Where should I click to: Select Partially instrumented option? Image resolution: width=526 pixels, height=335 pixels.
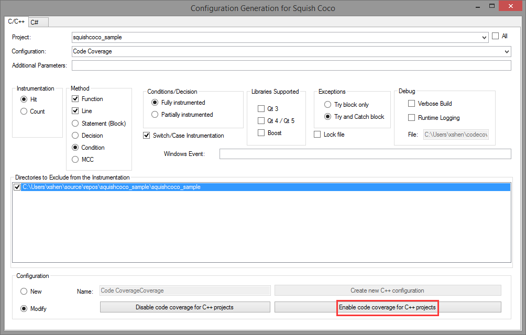pyautogui.click(x=155, y=115)
